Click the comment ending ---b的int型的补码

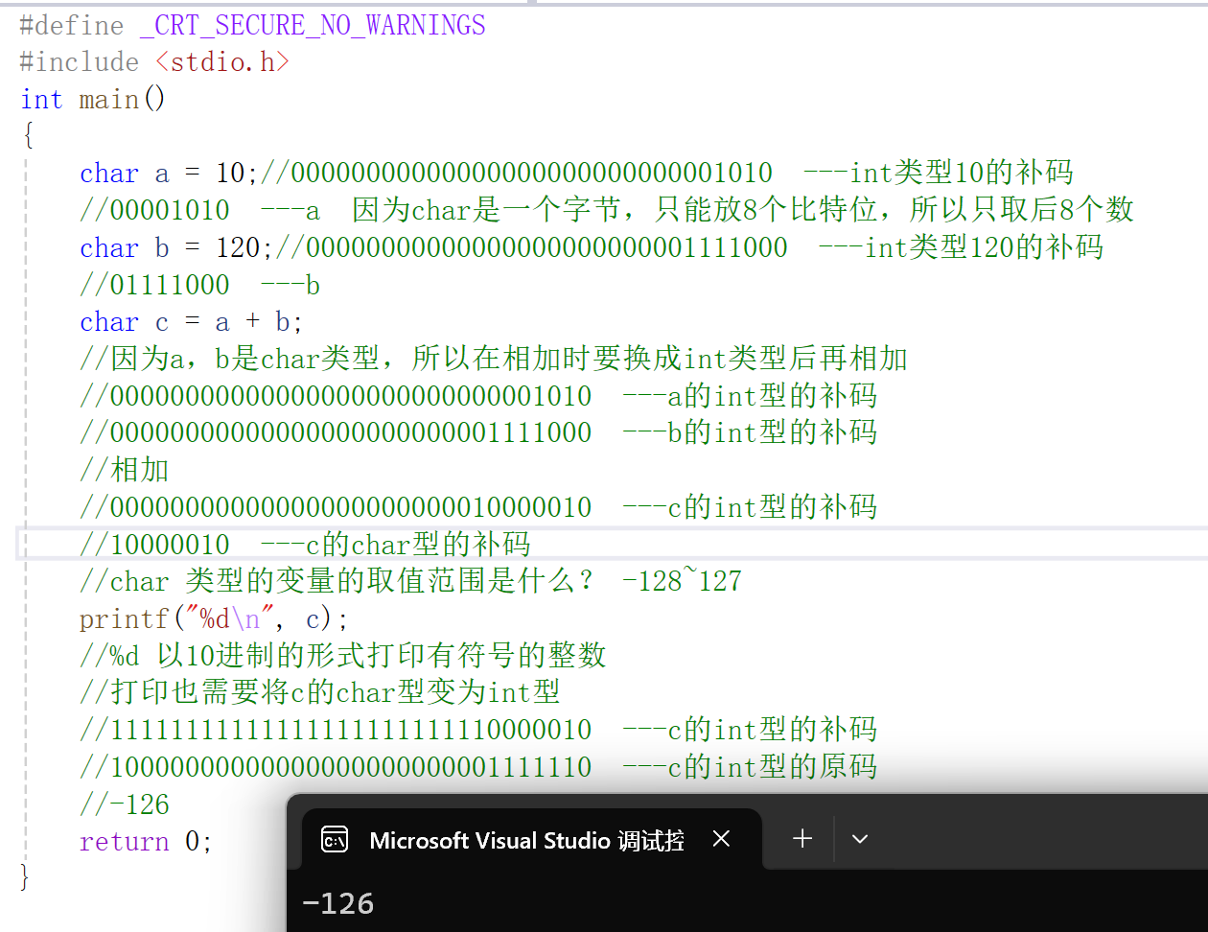pyautogui.click(x=478, y=432)
